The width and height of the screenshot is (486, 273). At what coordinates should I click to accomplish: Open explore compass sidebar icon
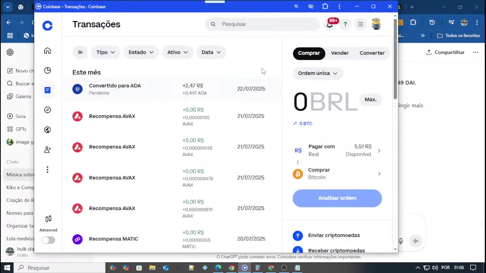pyautogui.click(x=47, y=110)
